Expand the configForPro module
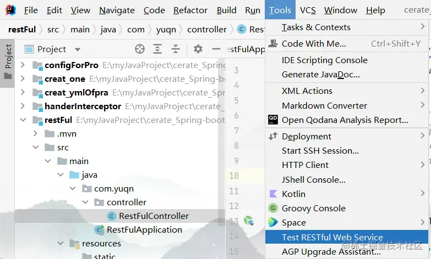The width and height of the screenshot is (431, 259). coord(23,65)
